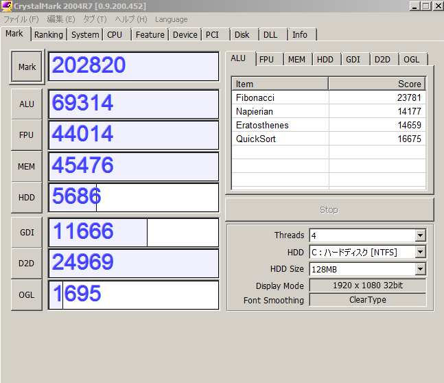Launch the D2D benchmark button
The image size is (444, 383).
27,264
